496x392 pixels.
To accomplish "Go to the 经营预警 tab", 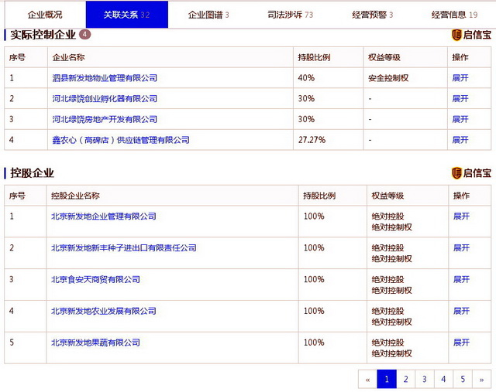I will point(372,15).
